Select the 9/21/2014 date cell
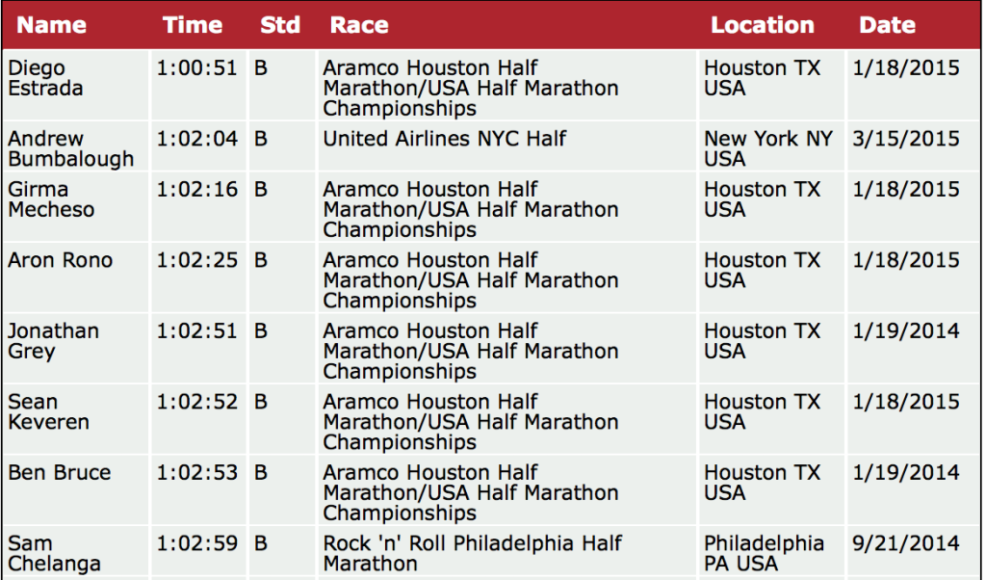The width and height of the screenshot is (986, 580). pos(905,543)
